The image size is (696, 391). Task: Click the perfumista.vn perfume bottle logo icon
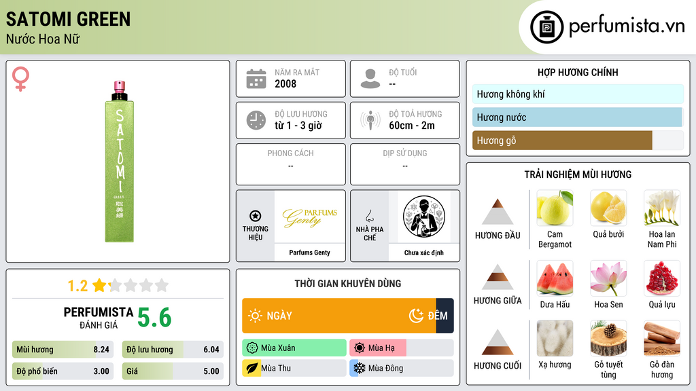point(546,27)
